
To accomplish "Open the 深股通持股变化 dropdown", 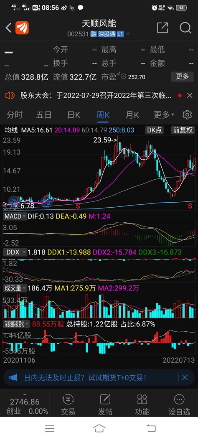I will coord(16,324).
